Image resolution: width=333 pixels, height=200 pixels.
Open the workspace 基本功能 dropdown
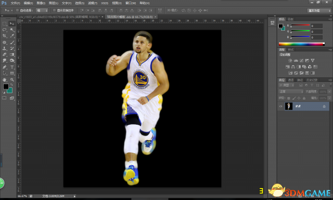coord(319,10)
